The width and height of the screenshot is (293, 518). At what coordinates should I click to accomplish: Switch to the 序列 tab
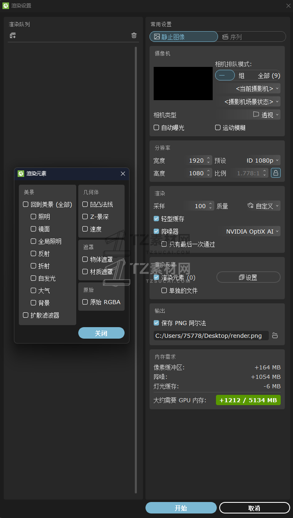click(252, 37)
